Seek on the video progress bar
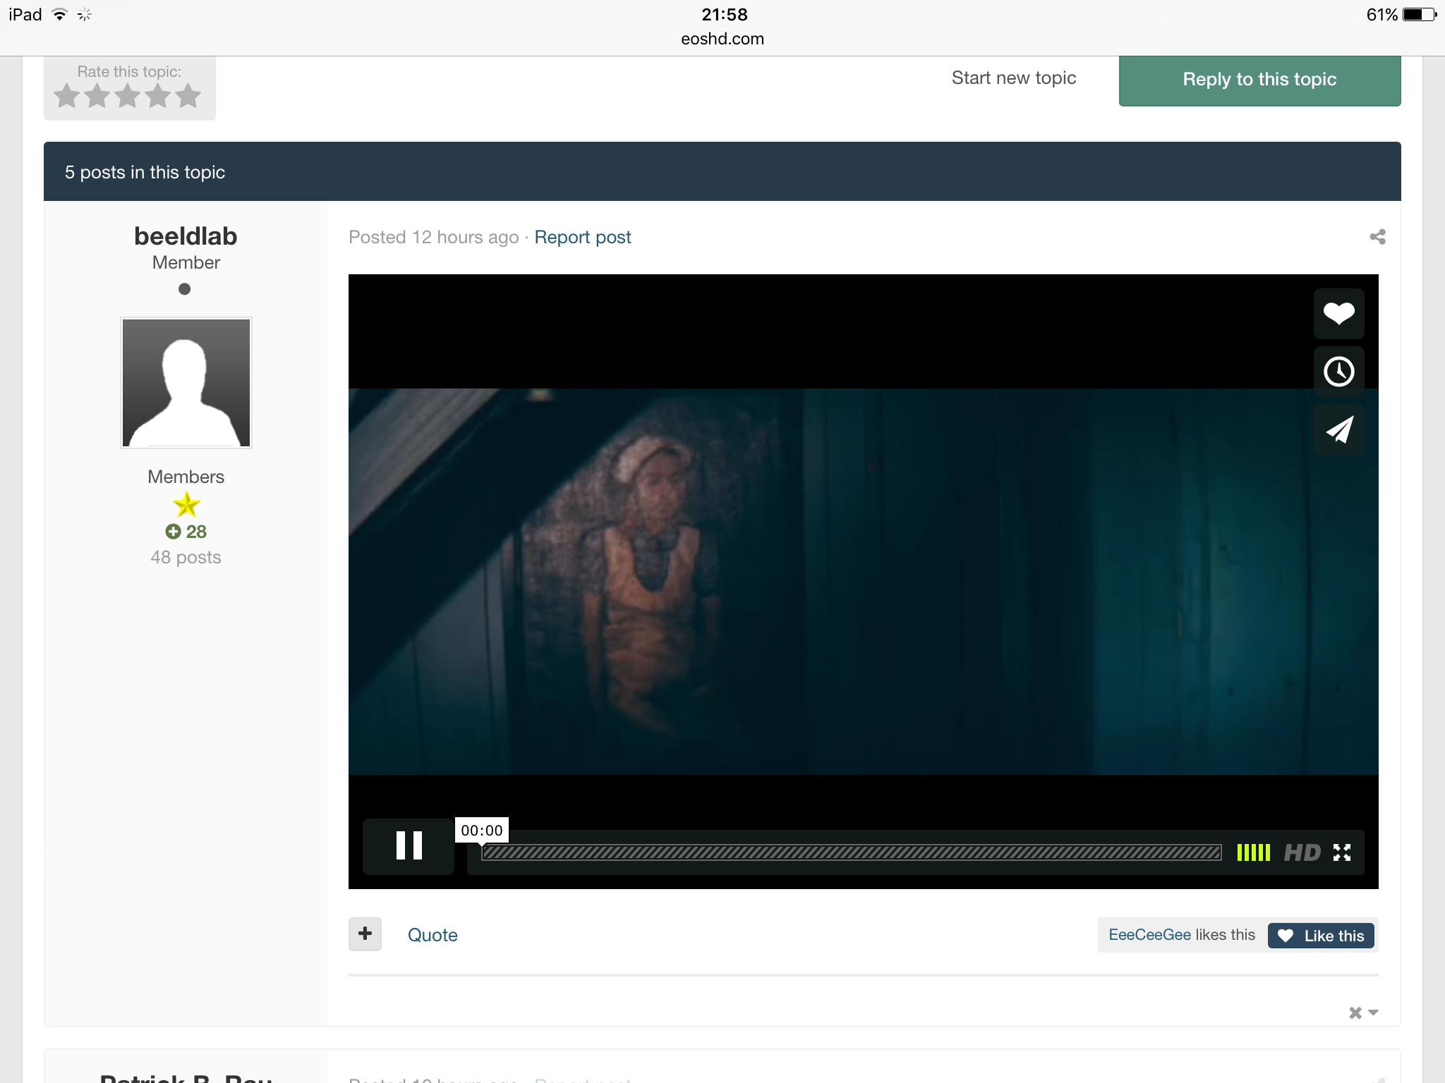The image size is (1445, 1083). pyautogui.click(x=850, y=852)
